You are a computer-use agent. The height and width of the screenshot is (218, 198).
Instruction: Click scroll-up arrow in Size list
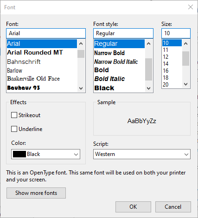click(x=185, y=44)
